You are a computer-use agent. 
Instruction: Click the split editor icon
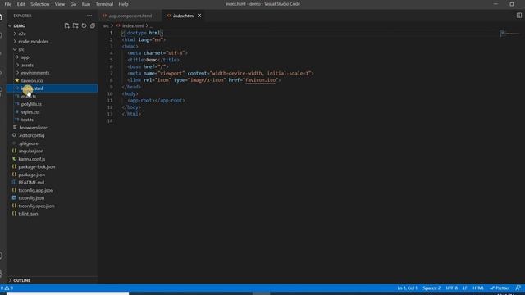point(519,16)
